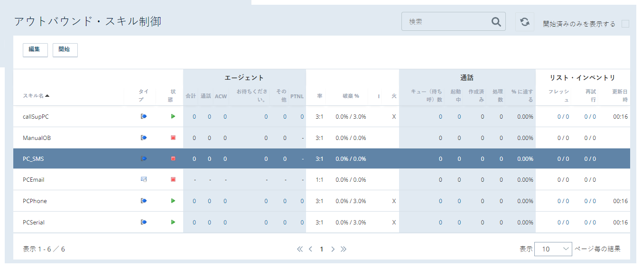The width and height of the screenshot is (642, 269).
Task: Click the callSupPC outbound type icon
Action: coord(144,116)
